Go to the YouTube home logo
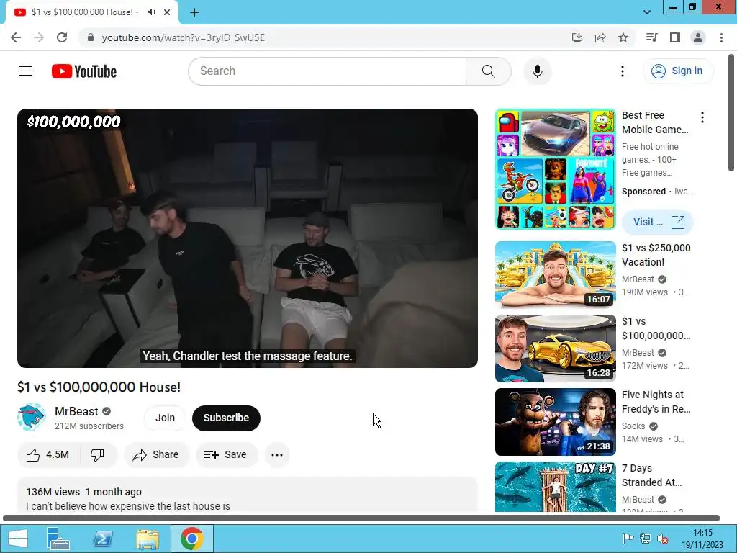The height and width of the screenshot is (553, 737). [x=84, y=71]
